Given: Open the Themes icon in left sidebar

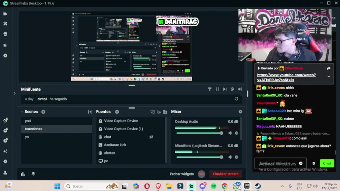Looking at the screenshot, I should point(5,23).
